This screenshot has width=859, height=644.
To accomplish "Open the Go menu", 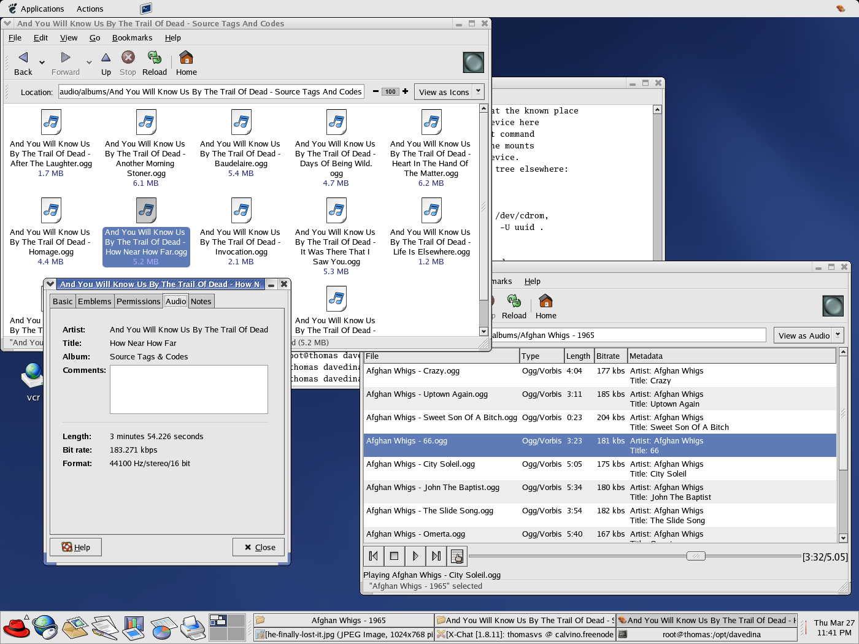I will pyautogui.click(x=94, y=37).
